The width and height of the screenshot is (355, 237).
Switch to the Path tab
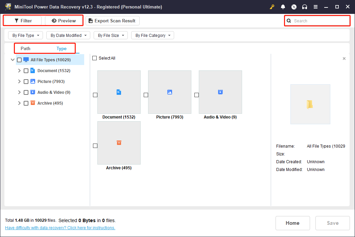click(x=25, y=48)
